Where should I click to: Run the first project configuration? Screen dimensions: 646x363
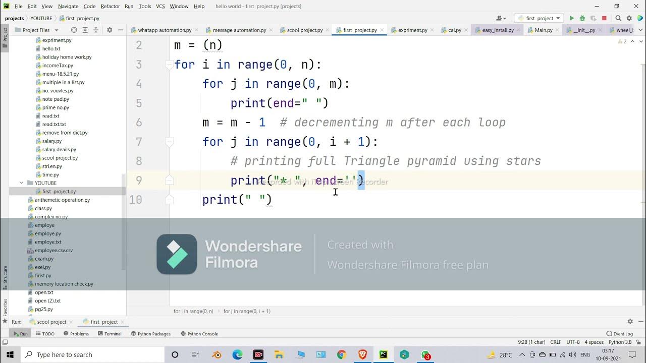[x=571, y=18]
